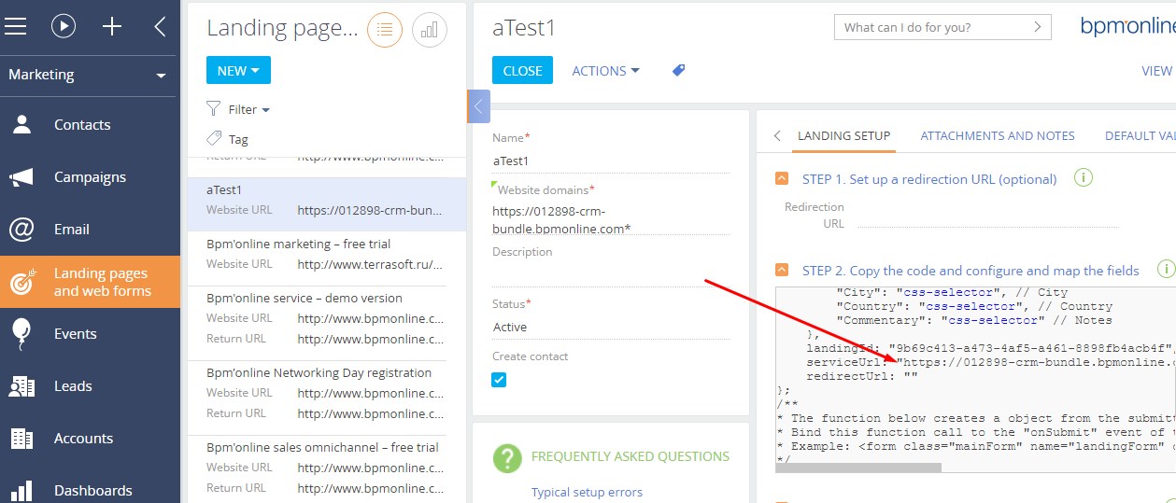Viewport: 1176px width, 503px height.
Task: Select the LANDING SETUP tab
Action: click(843, 135)
